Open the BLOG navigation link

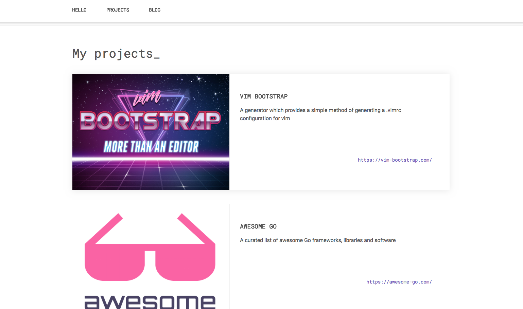tap(155, 10)
